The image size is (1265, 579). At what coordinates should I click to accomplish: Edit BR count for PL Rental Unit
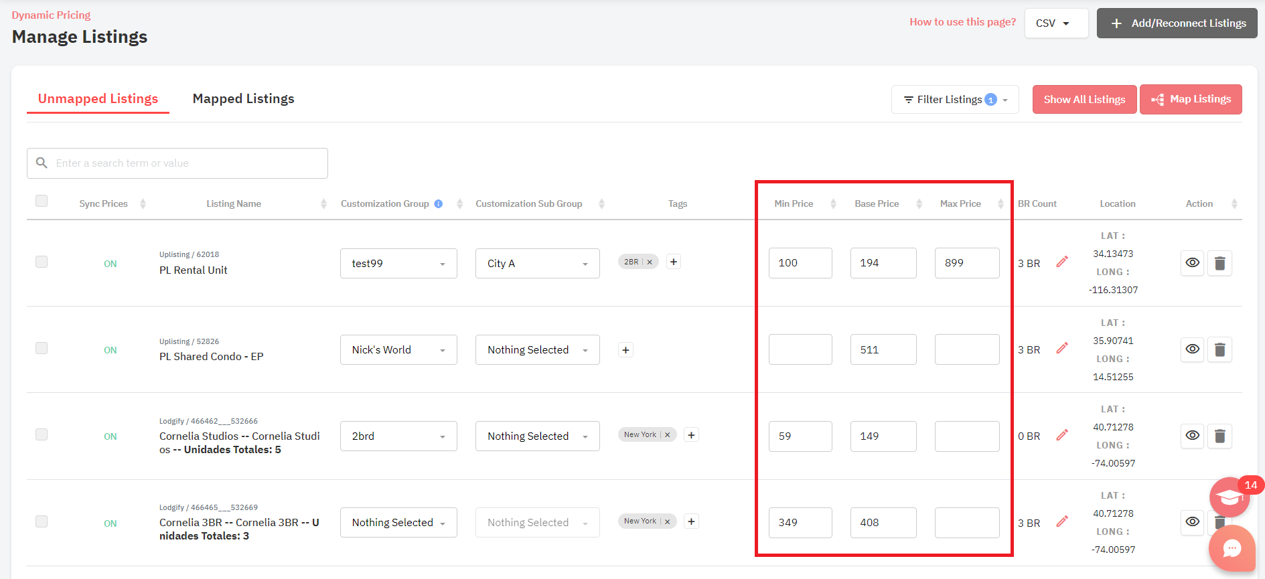pyautogui.click(x=1062, y=262)
